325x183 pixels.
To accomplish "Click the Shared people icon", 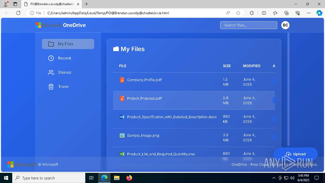I will (51, 72).
